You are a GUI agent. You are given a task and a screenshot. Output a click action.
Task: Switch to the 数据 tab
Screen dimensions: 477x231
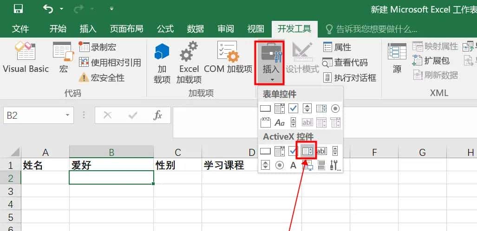[195, 29]
